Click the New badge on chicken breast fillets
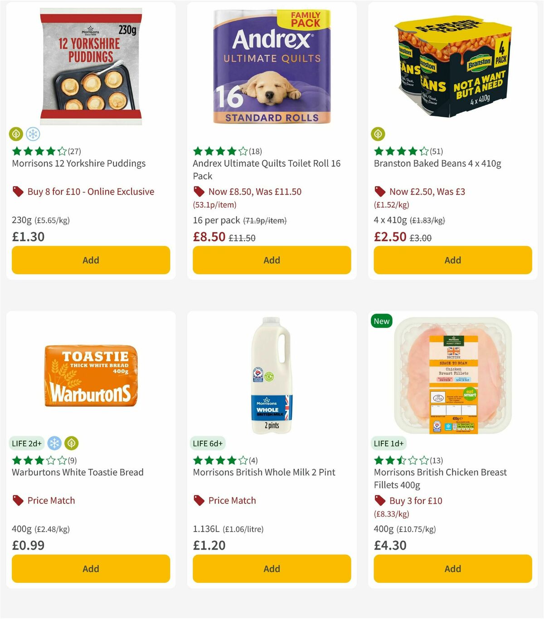Screen dimensions: 544x619 (381, 321)
